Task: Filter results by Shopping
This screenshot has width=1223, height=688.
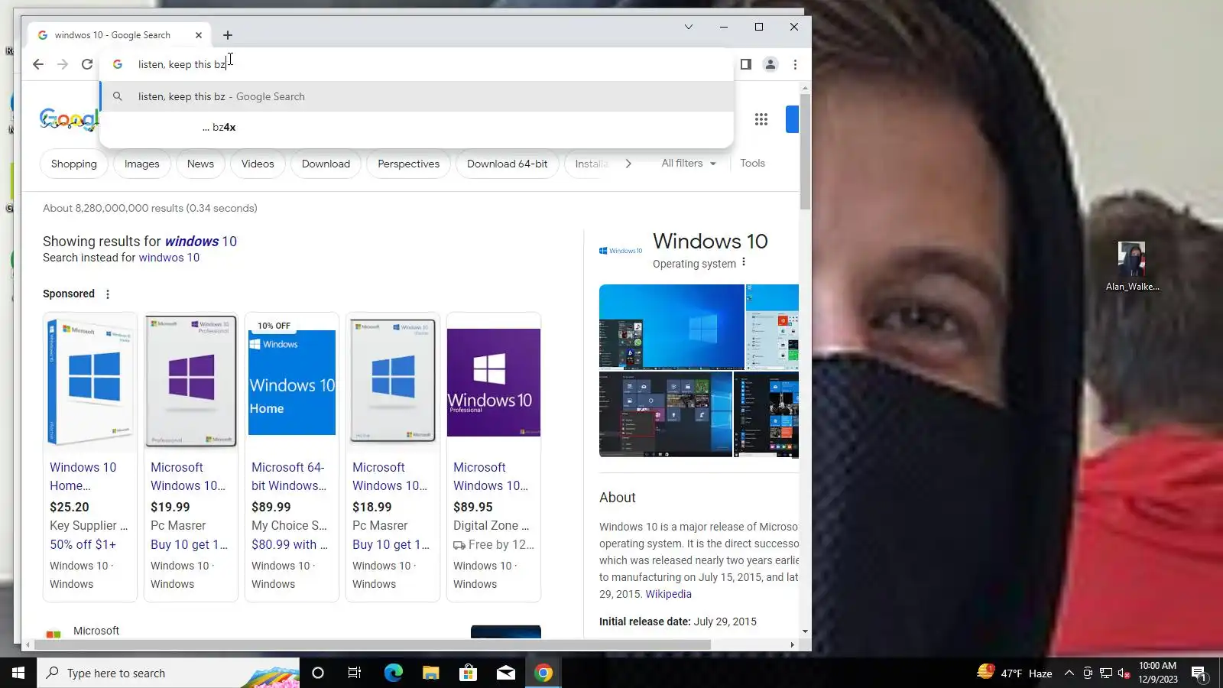Action: [x=74, y=164]
